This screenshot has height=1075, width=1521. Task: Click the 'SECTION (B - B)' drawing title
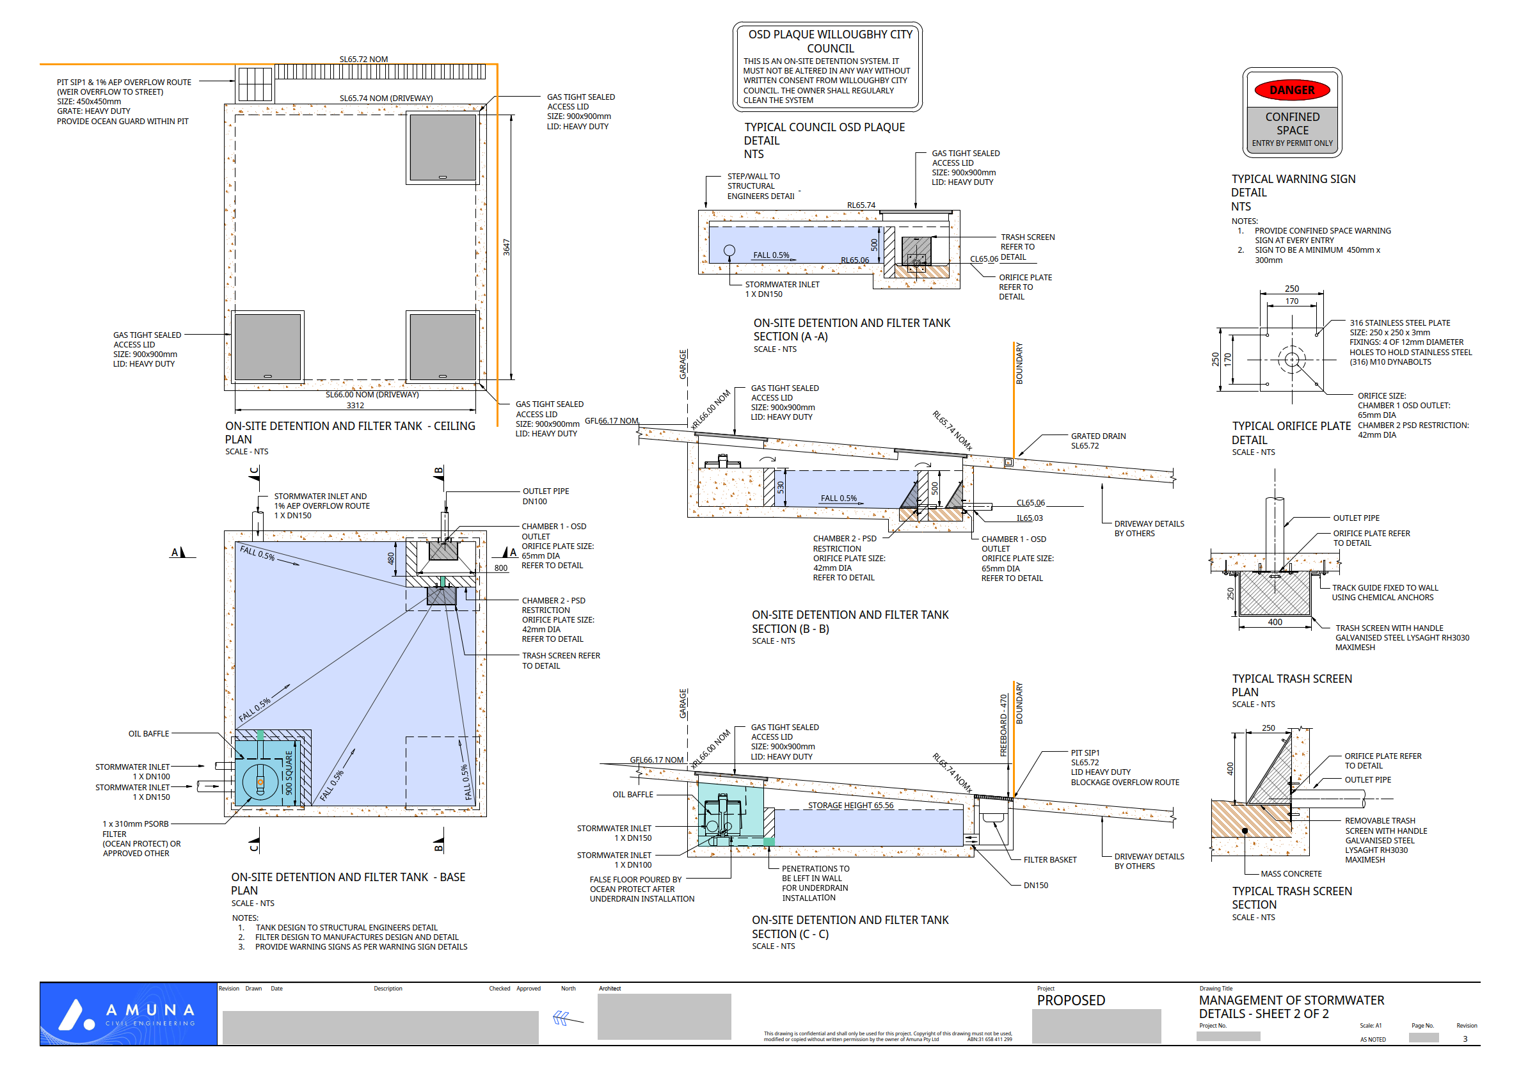[x=850, y=621]
